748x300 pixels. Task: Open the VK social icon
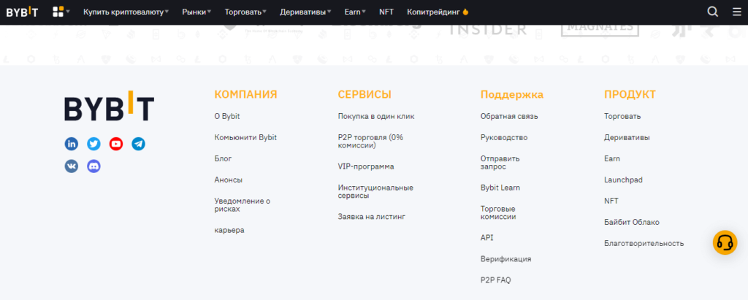72,166
